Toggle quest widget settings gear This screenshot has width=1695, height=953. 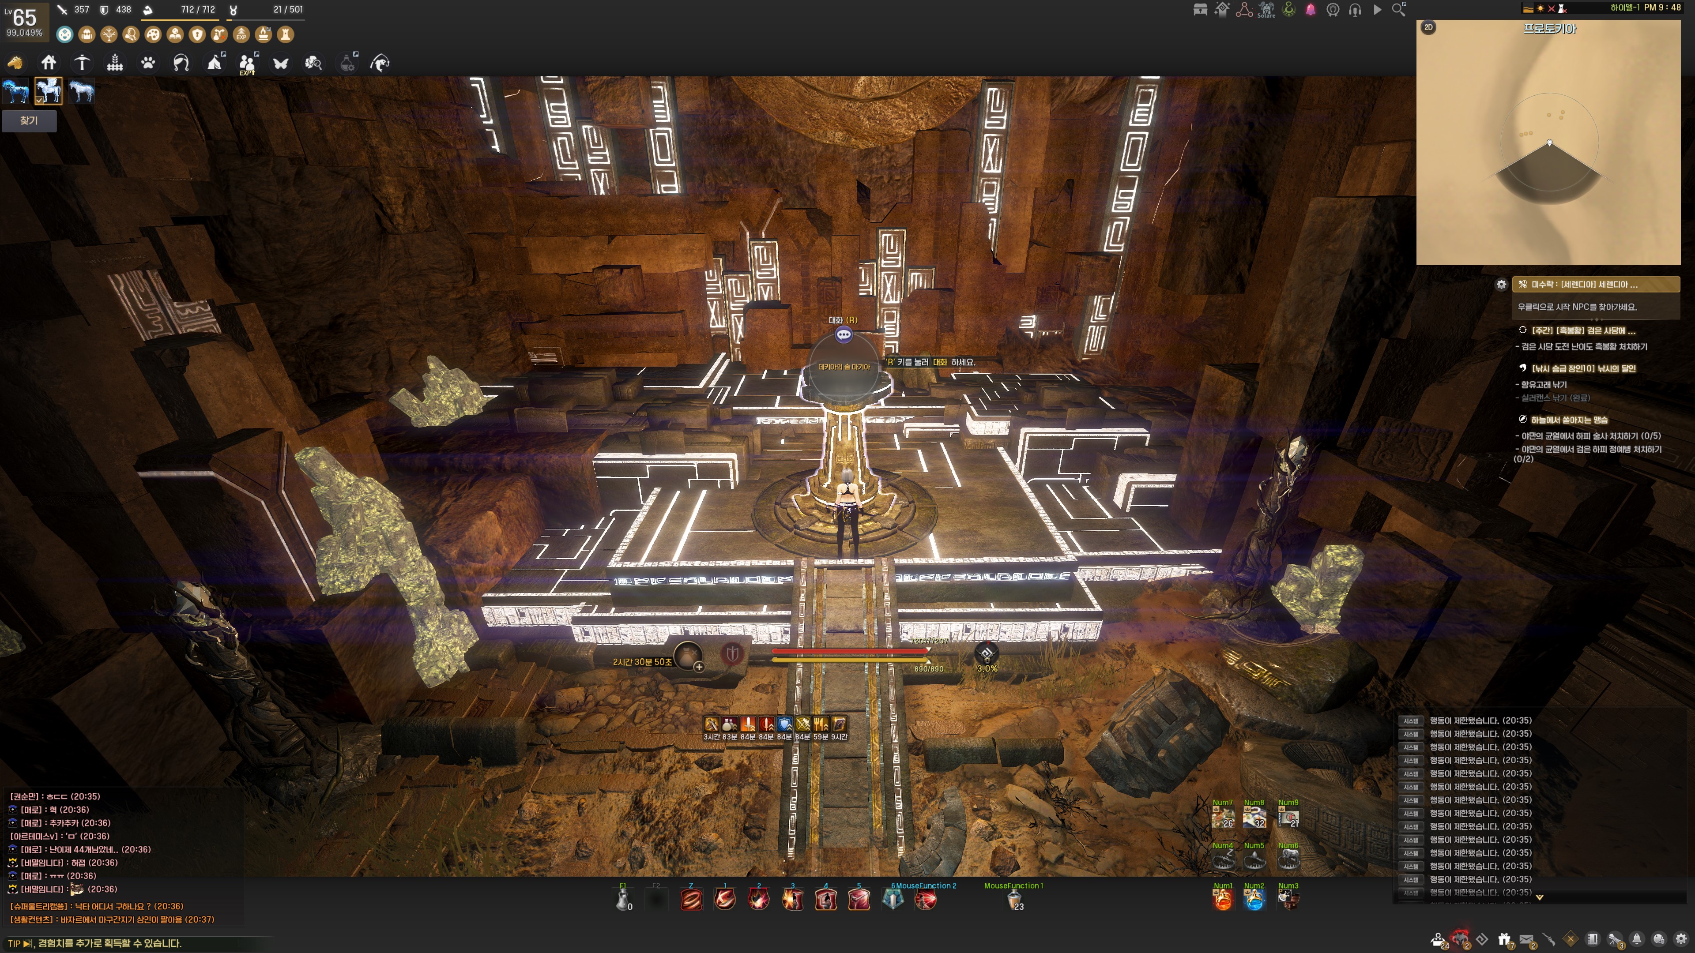click(1501, 285)
